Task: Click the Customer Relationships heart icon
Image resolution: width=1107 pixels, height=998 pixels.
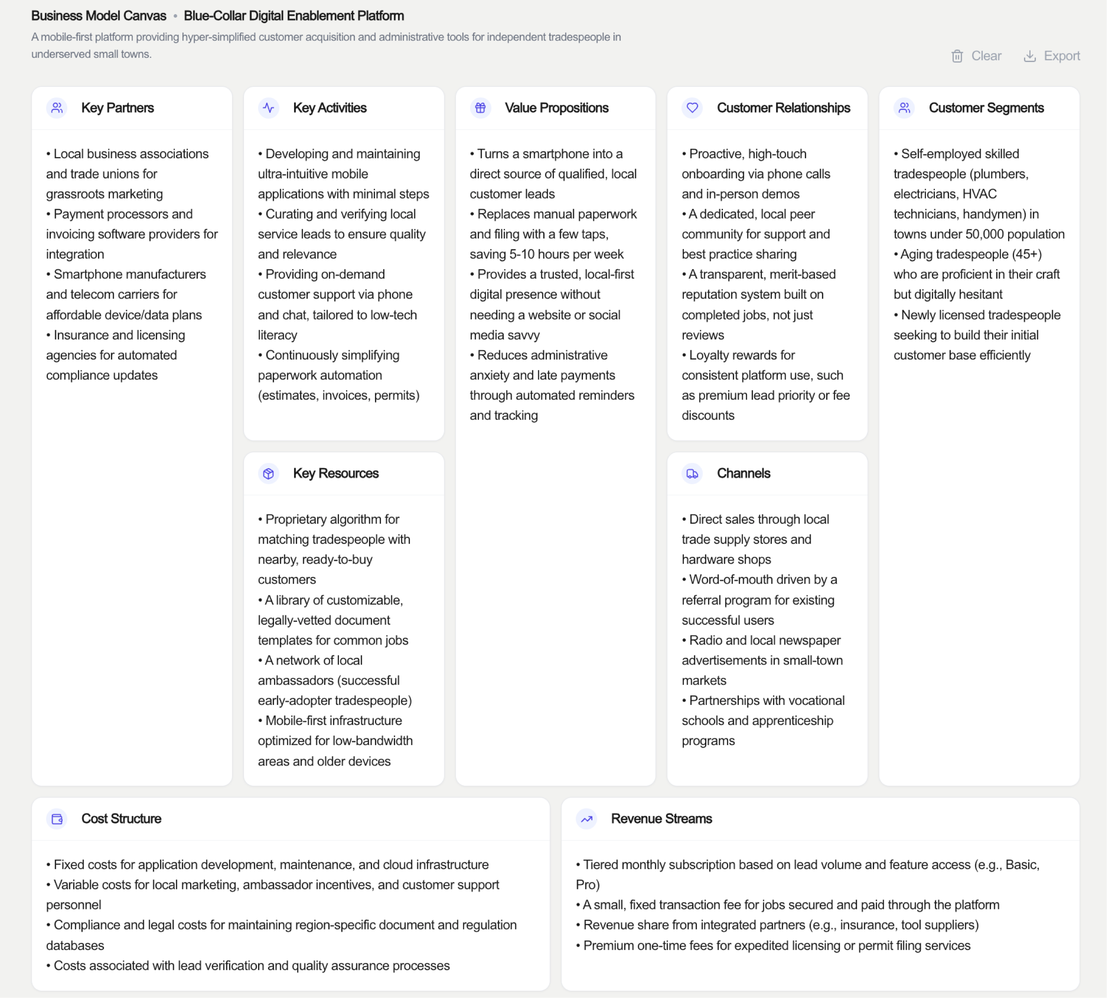Action: point(692,108)
